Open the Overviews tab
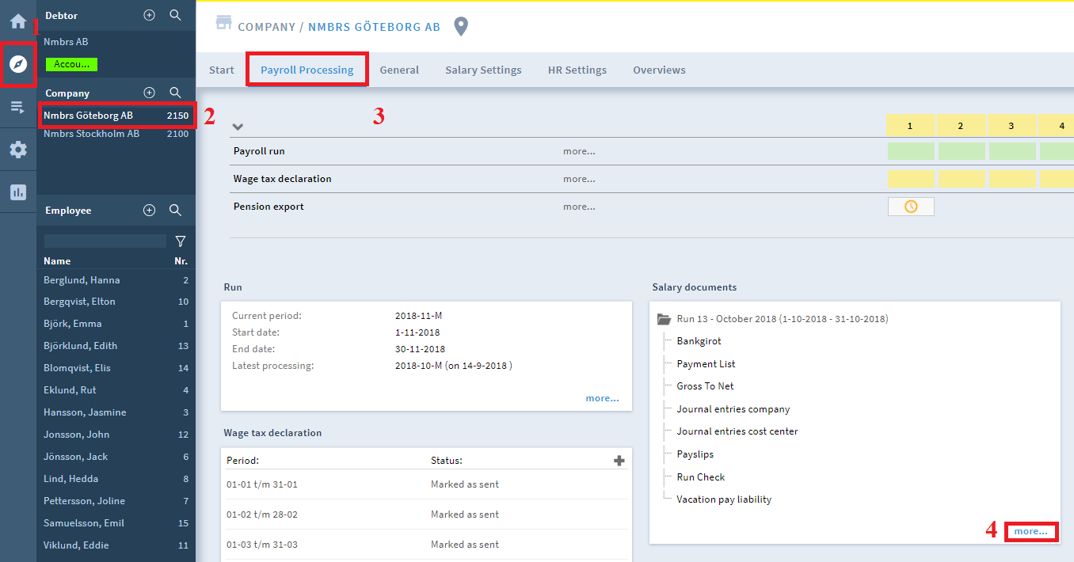The height and width of the screenshot is (562, 1074). click(659, 70)
